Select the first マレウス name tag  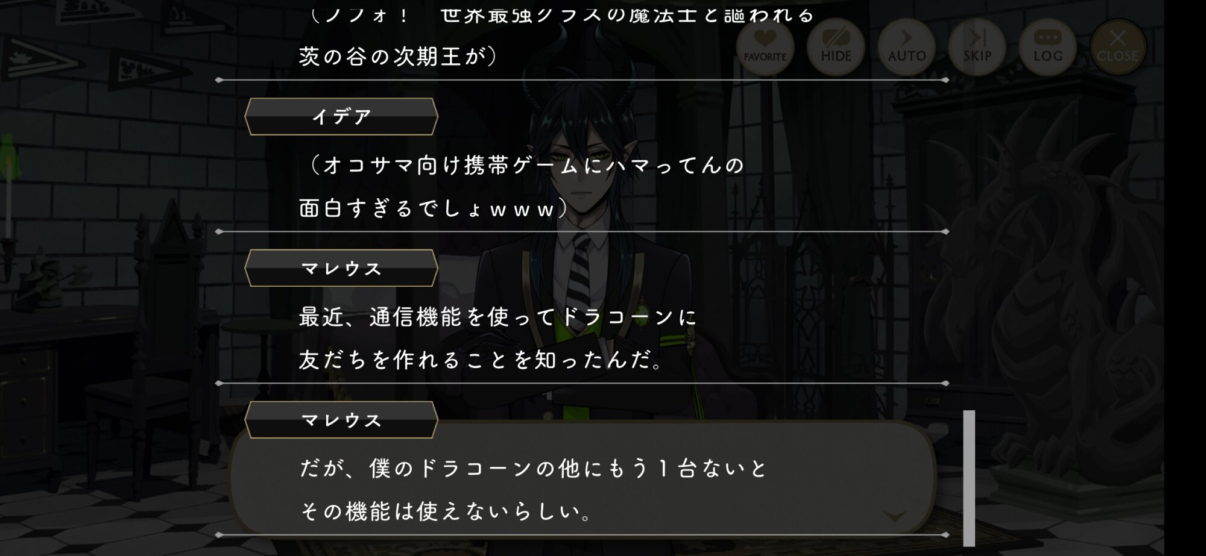click(341, 268)
